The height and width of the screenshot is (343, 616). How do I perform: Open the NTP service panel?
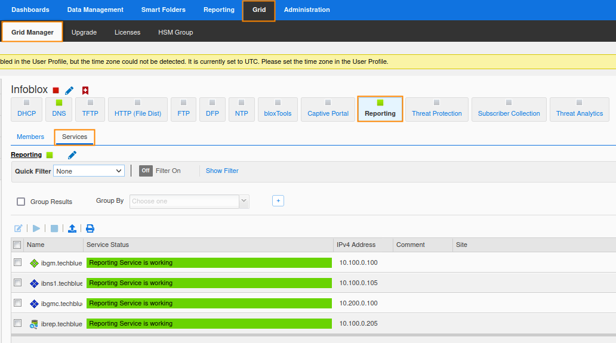pyautogui.click(x=242, y=110)
